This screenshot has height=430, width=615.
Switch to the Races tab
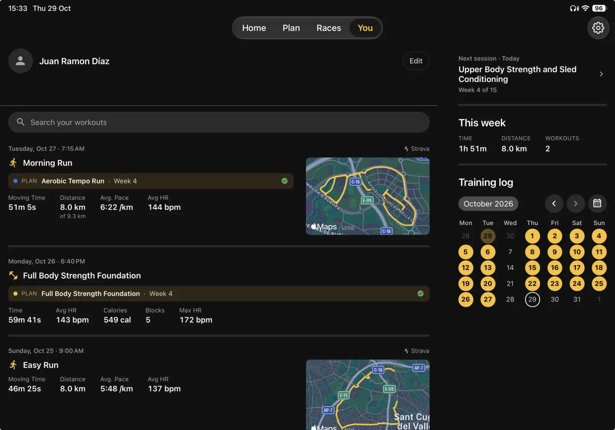tap(329, 28)
